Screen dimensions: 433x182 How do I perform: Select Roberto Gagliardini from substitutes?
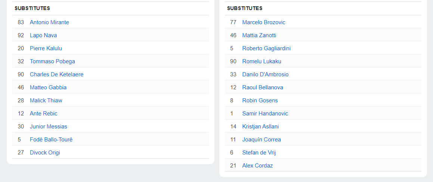coord(266,48)
